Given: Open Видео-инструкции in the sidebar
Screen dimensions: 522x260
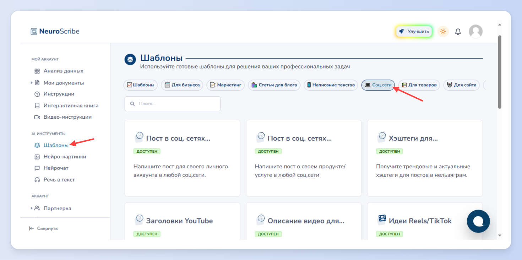Looking at the screenshot, I should [67, 117].
